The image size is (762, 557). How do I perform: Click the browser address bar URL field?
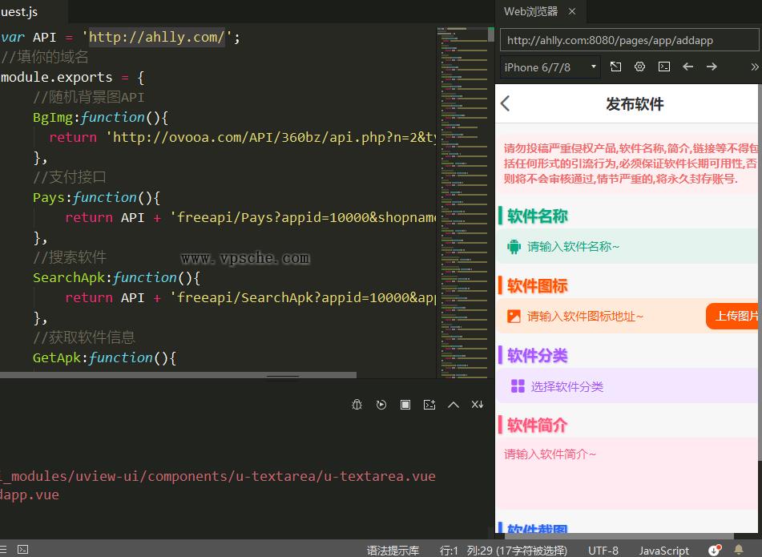[628, 39]
